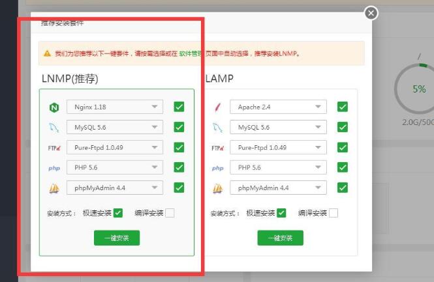Image resolution: width=434 pixels, height=282 pixels.
Task: Click the Nginx icon in LNMP
Action: (x=54, y=107)
